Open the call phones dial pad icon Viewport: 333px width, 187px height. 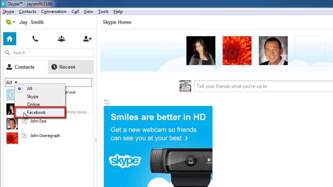tap(35, 39)
